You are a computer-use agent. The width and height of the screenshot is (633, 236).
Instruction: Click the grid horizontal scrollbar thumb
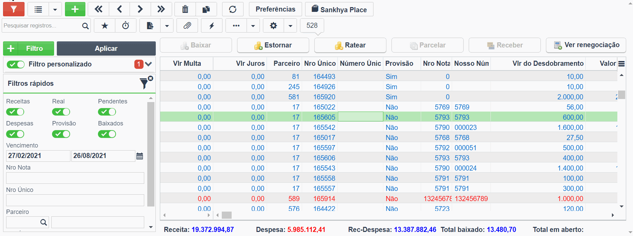click(227, 215)
